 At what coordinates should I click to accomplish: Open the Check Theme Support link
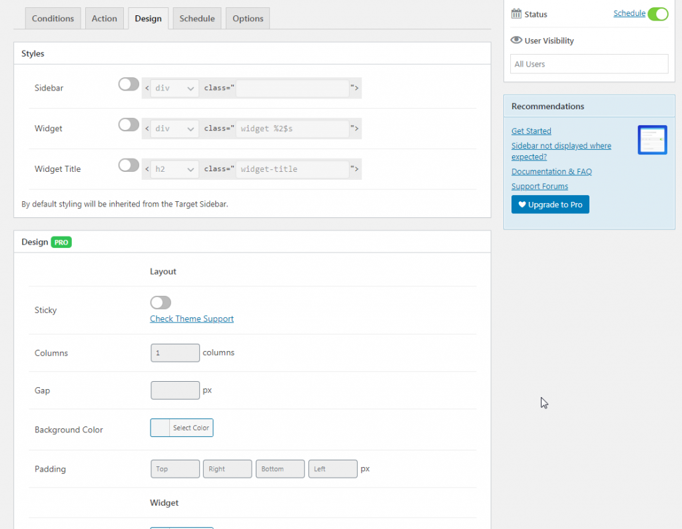tap(192, 319)
